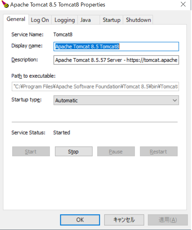This screenshot has height=230, width=192.
Task: Open the Startup tab
Action: click(111, 20)
